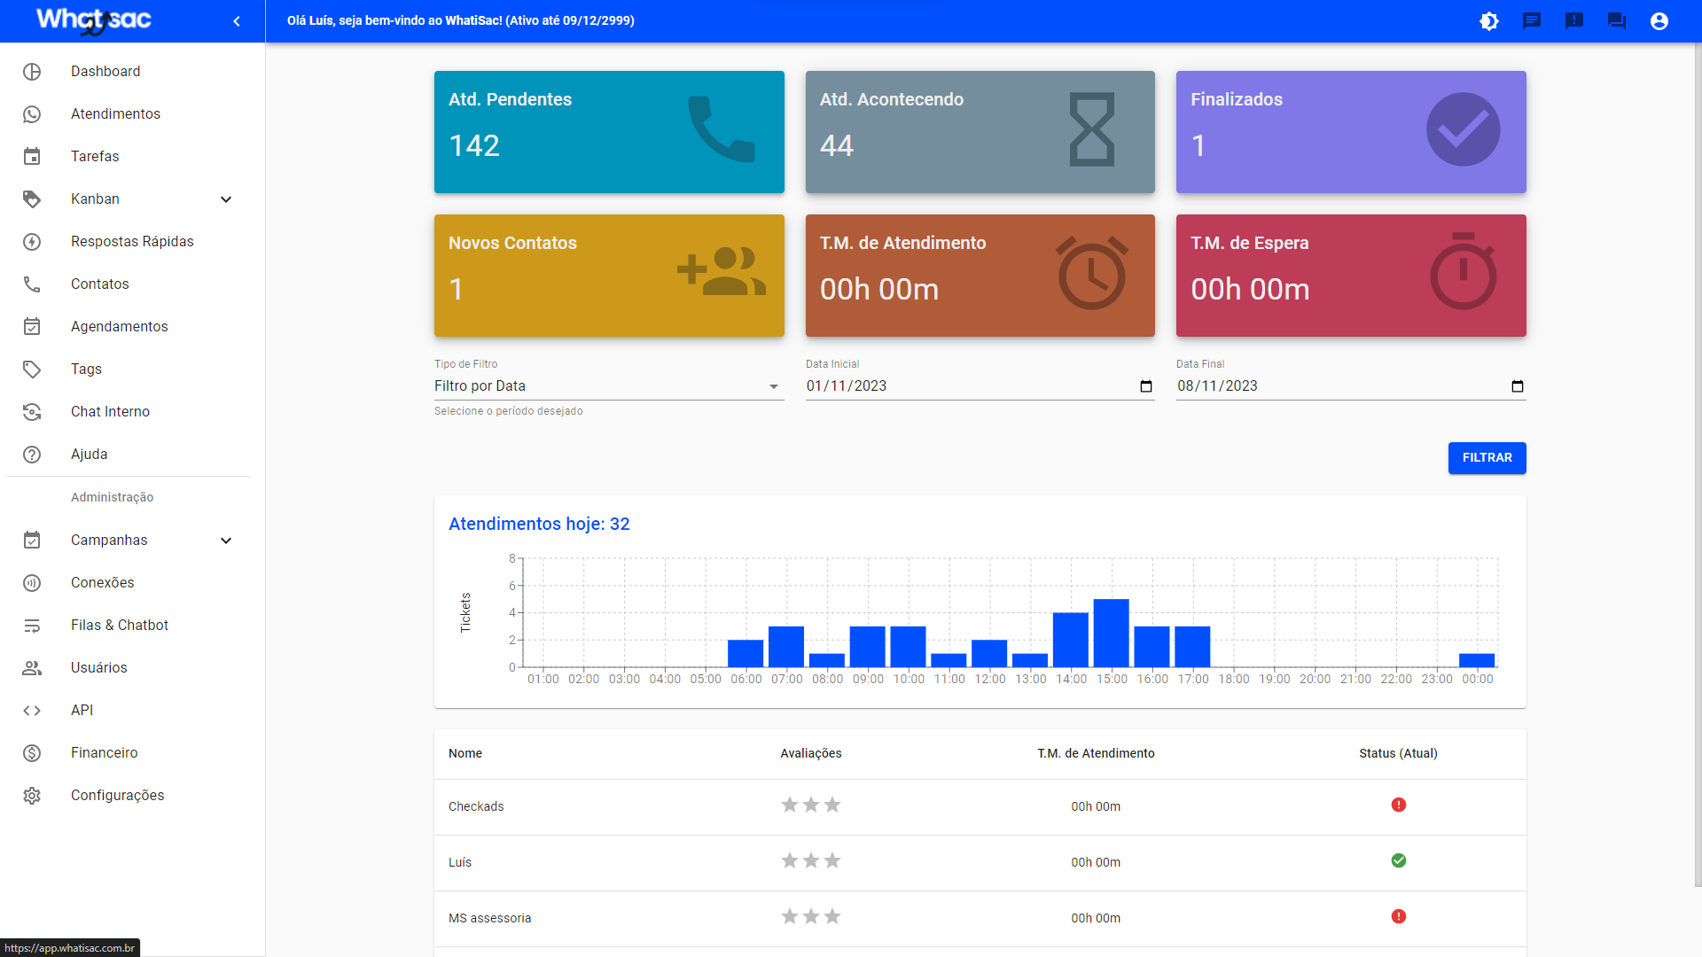Open the user account profile icon
The image size is (1702, 957).
pos(1659,21)
